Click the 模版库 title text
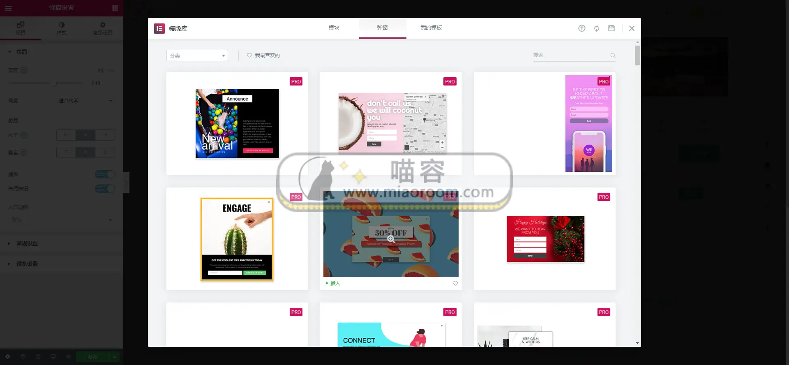 (x=178, y=28)
